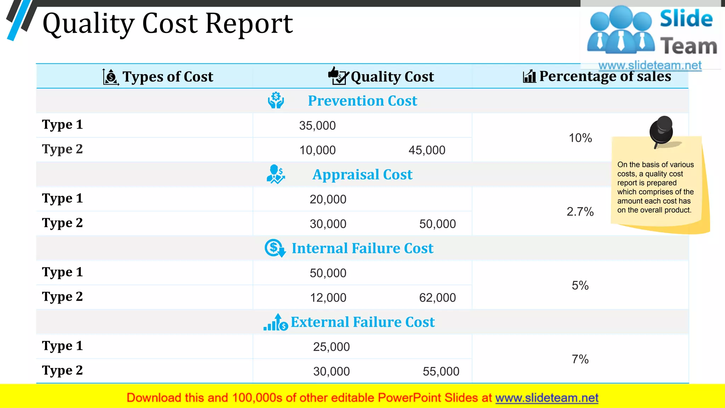Click Type 2 label under Appraisal Cost

62,223
